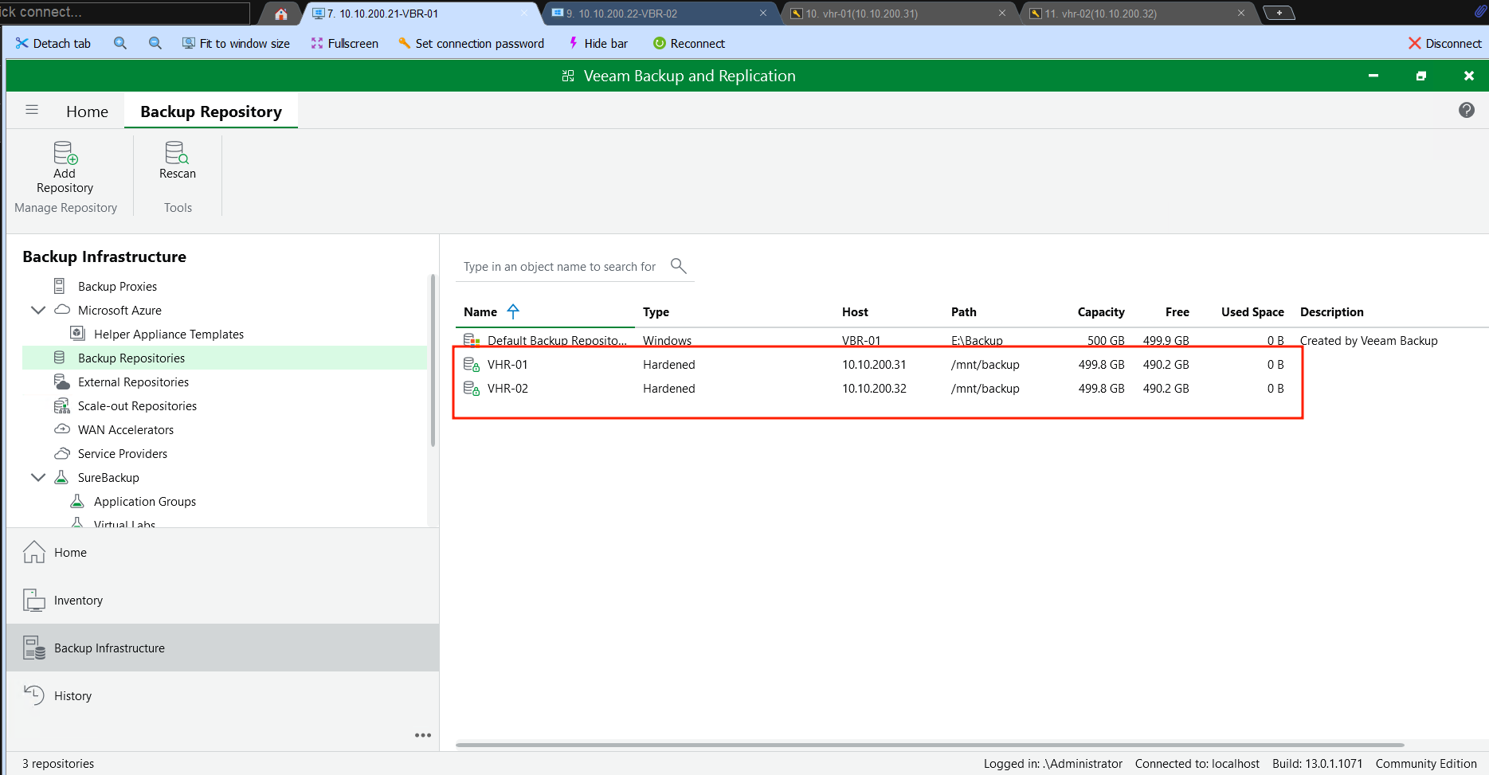The width and height of the screenshot is (1489, 775).
Task: Select the VHR-01 repository row name
Action: click(507, 365)
